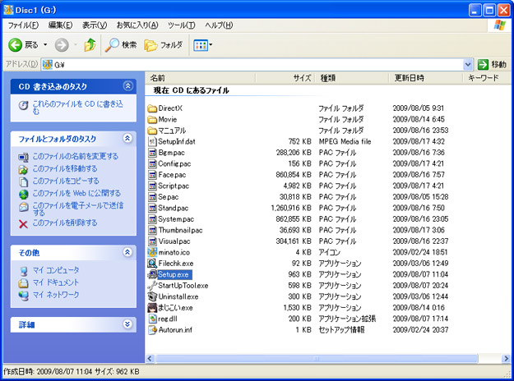The image size is (514, 381).
Task: Select the Setup.exe file icon
Action: [152, 274]
